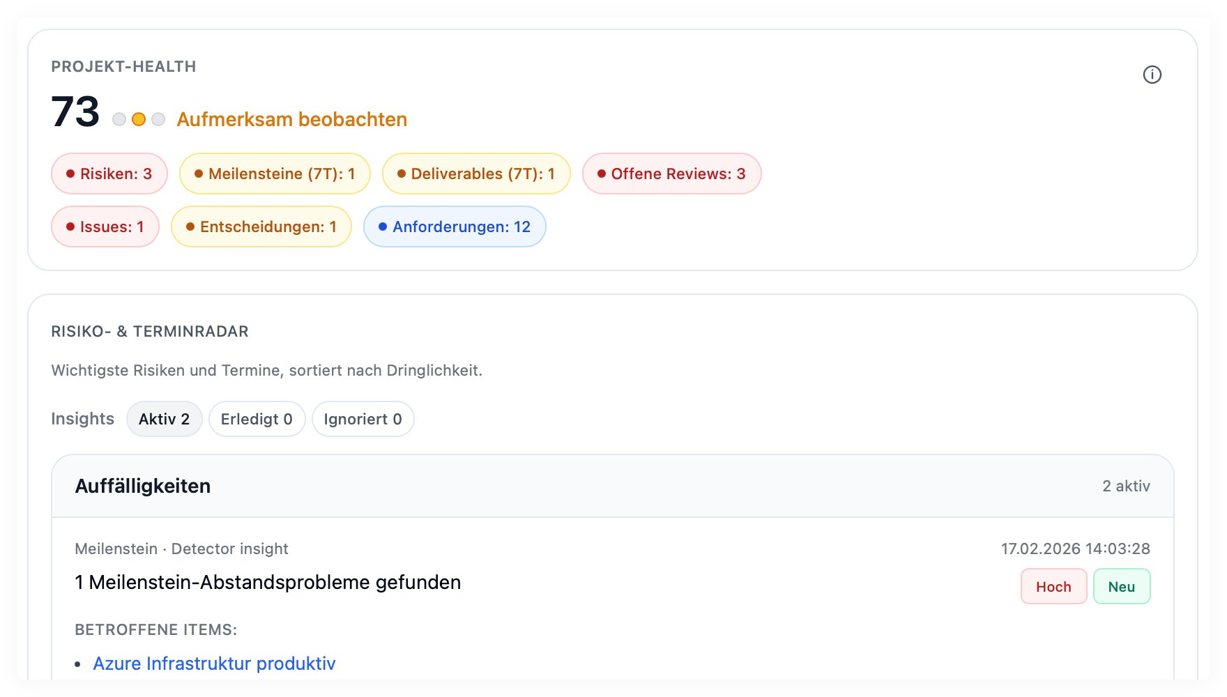Click the blue dot on Anforderungen chip
Image resolution: width=1227 pixels, height=697 pixels.
click(x=381, y=226)
